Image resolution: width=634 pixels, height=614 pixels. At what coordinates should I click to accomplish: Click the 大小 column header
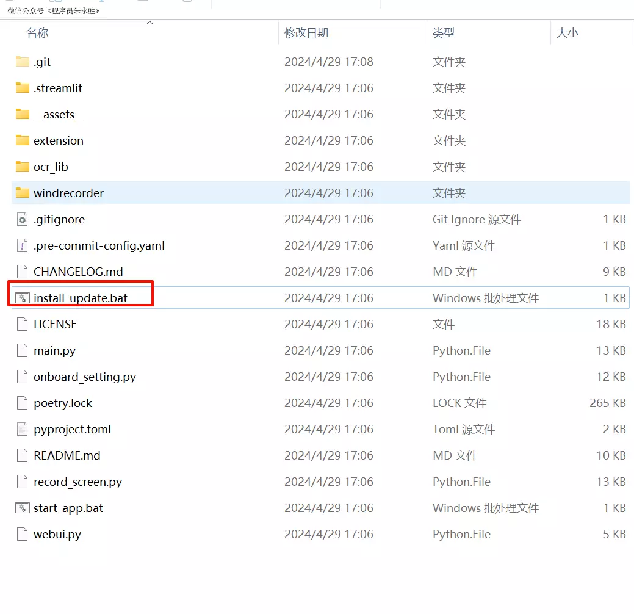pos(567,33)
